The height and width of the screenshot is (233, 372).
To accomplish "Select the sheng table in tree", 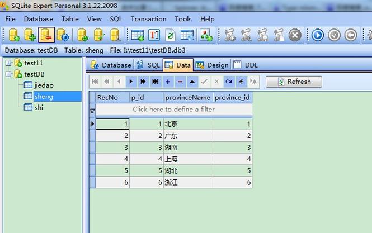I will (x=44, y=97).
